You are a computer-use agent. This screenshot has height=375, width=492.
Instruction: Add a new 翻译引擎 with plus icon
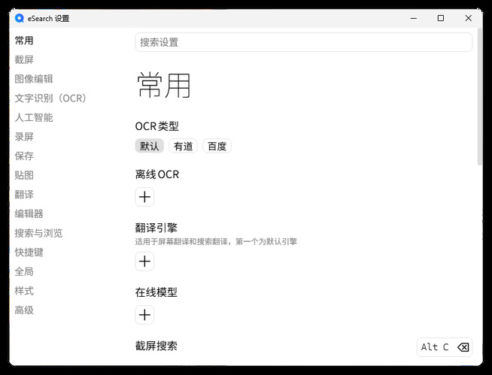(x=144, y=262)
